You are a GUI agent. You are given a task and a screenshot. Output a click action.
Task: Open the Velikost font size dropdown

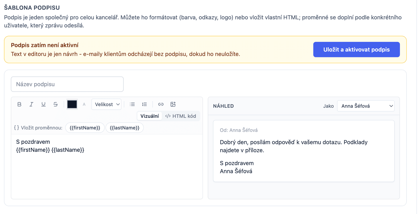pos(106,104)
